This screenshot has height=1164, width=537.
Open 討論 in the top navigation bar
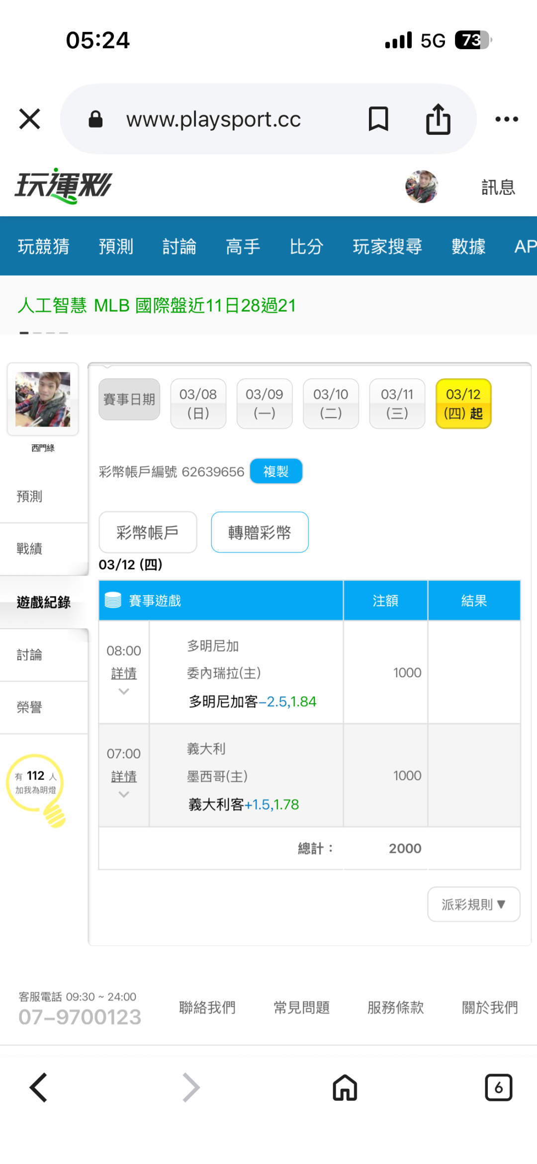[179, 247]
